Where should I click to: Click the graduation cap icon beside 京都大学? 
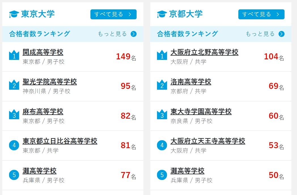coord(162,14)
